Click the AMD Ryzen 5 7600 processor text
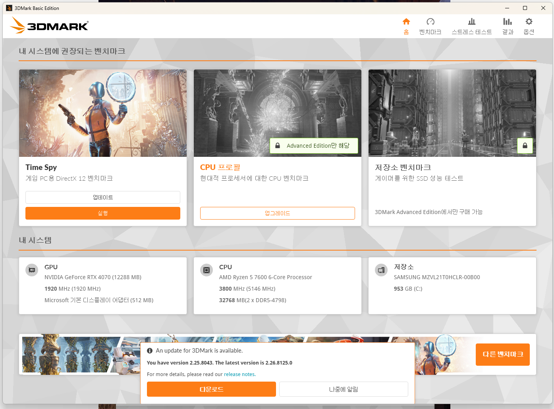Screen dimensions: 554x409 pyautogui.click(x=266, y=277)
